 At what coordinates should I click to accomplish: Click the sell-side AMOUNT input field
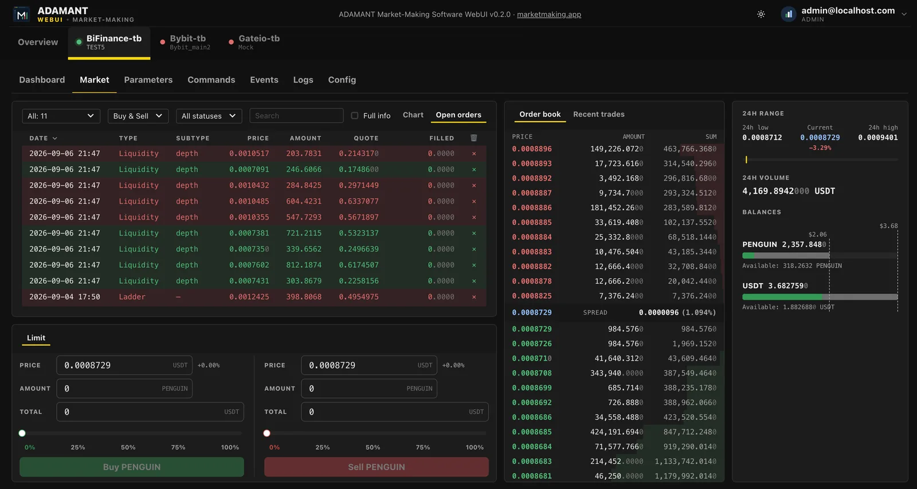click(369, 389)
